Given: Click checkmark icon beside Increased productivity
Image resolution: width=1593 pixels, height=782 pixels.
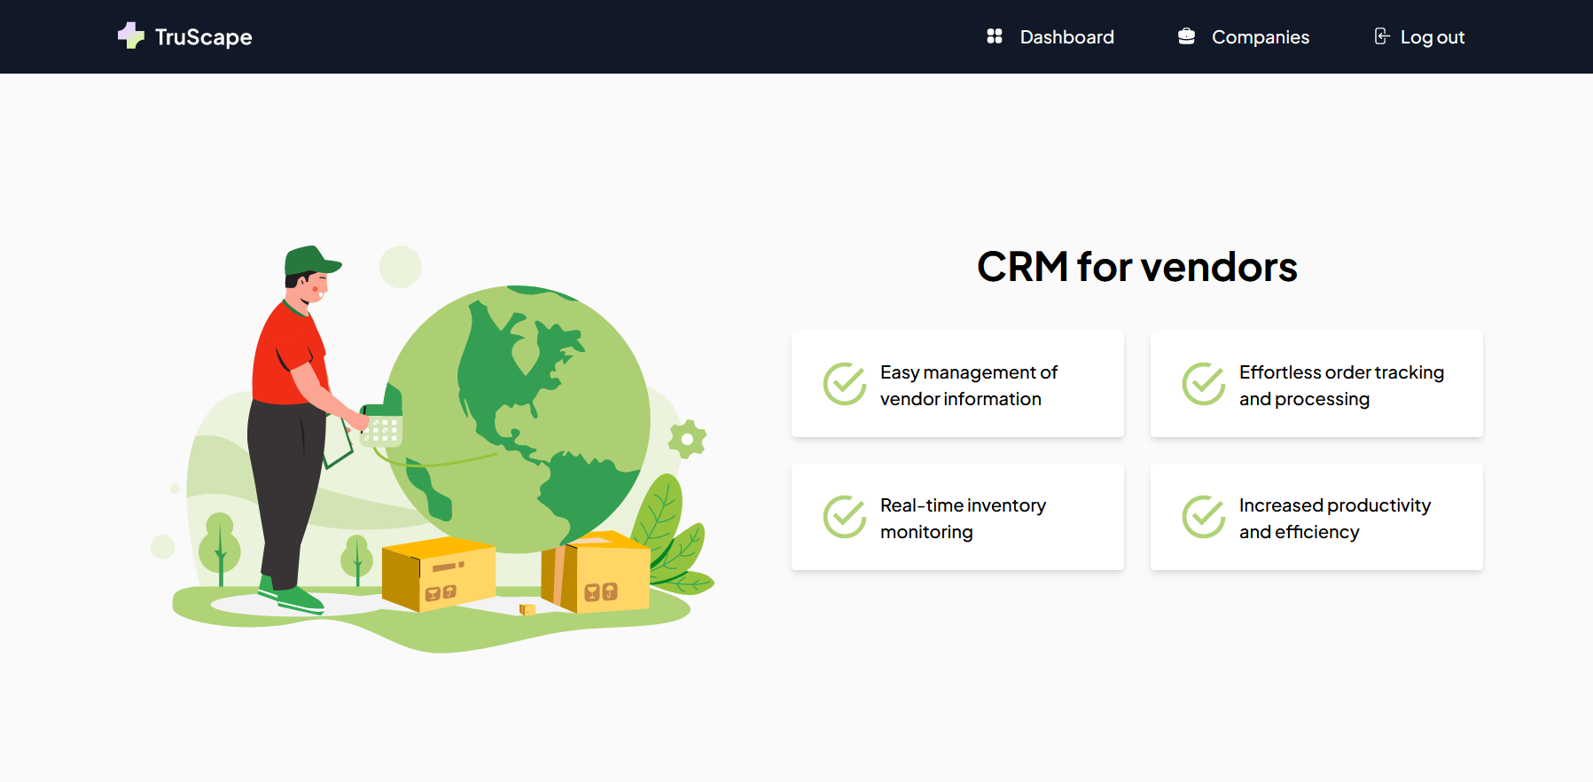Looking at the screenshot, I should (x=1204, y=517).
